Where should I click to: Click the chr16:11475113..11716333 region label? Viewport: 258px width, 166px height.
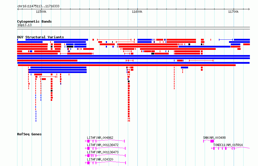point(38,6)
